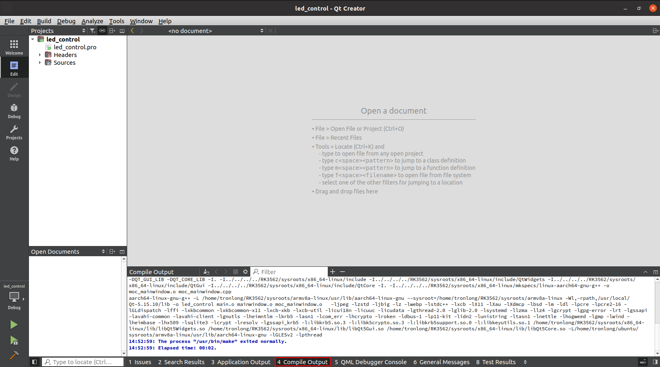660x367 pixels.
Task: Switch to Application Output tab
Action: tap(241, 362)
